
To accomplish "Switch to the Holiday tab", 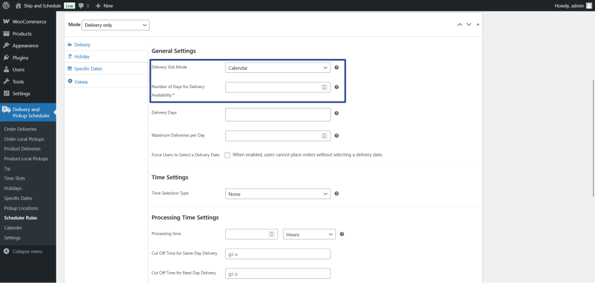I will (82, 56).
